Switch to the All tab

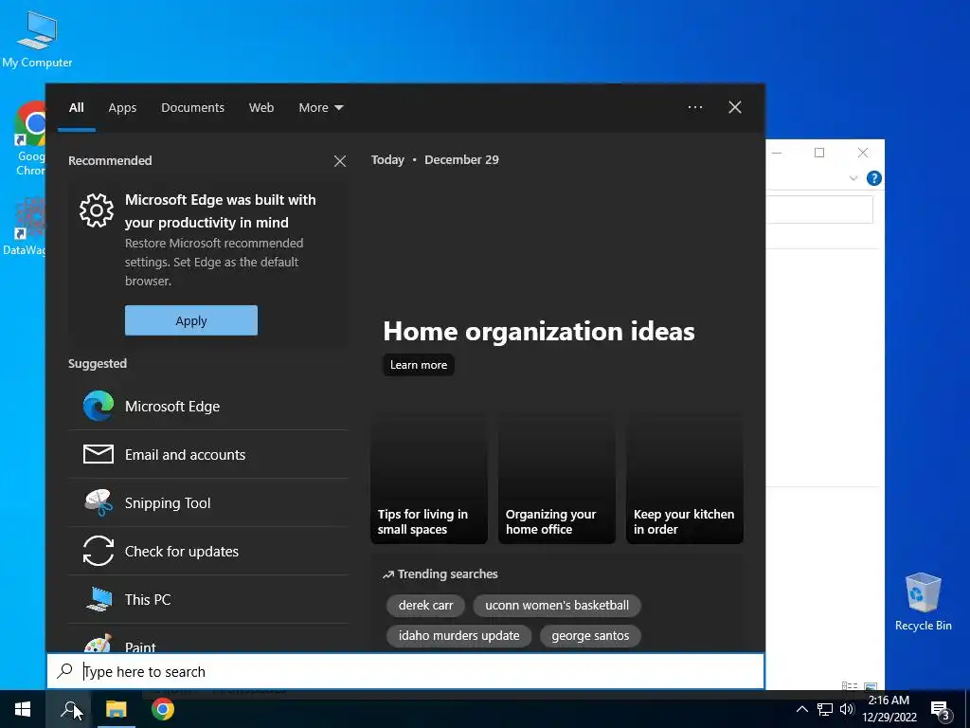pyautogui.click(x=76, y=108)
